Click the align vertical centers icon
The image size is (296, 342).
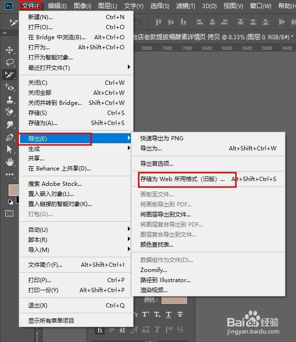(171, 22)
